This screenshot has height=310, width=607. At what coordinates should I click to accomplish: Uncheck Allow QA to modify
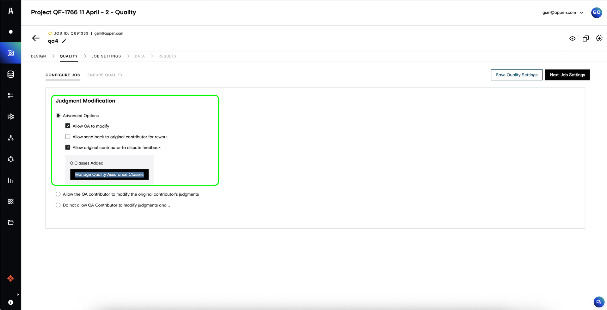68,126
